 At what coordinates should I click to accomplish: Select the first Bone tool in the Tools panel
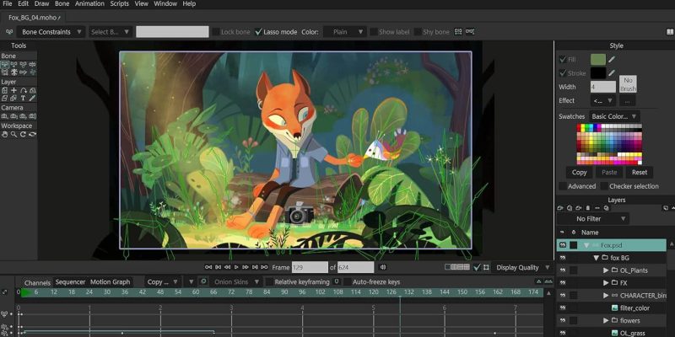5,64
